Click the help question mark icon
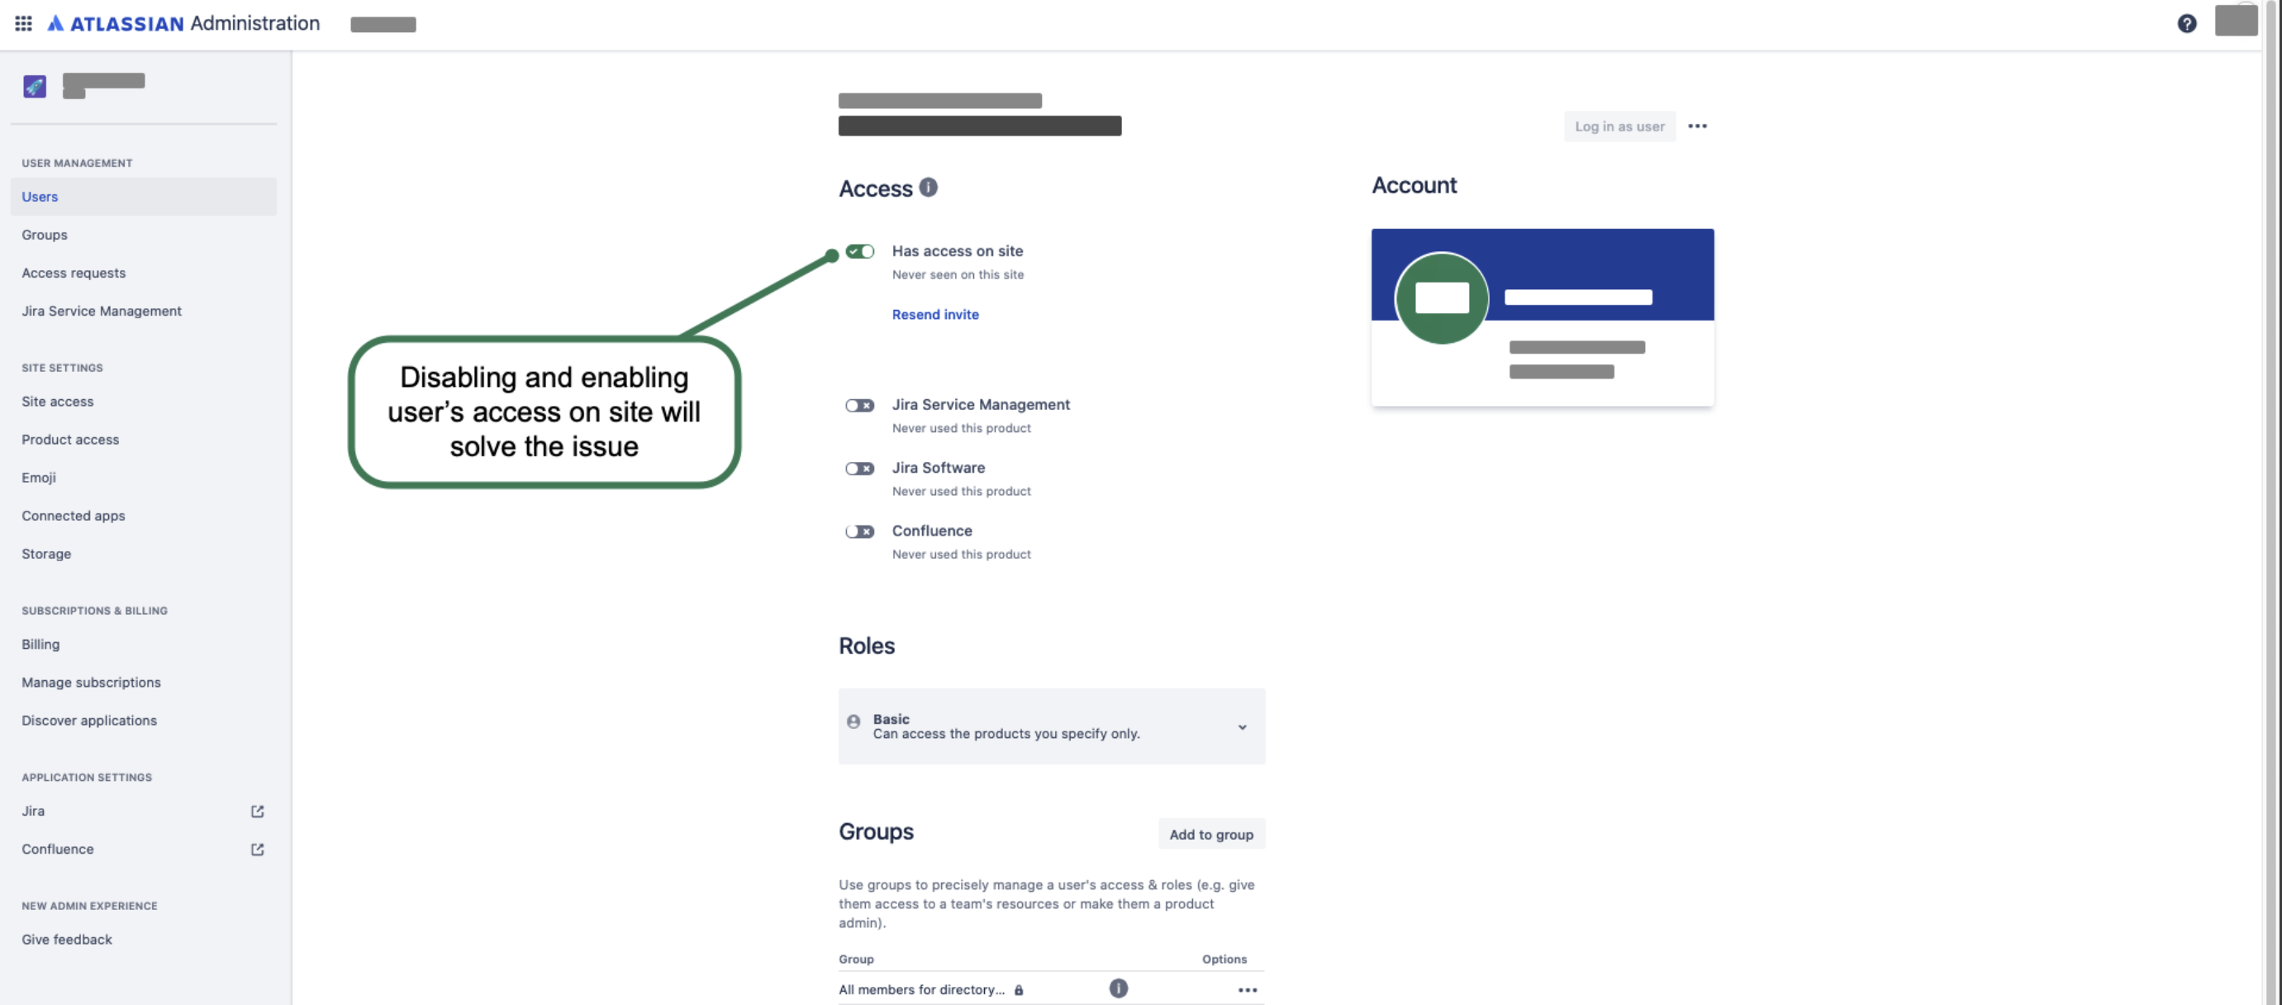 (2185, 24)
